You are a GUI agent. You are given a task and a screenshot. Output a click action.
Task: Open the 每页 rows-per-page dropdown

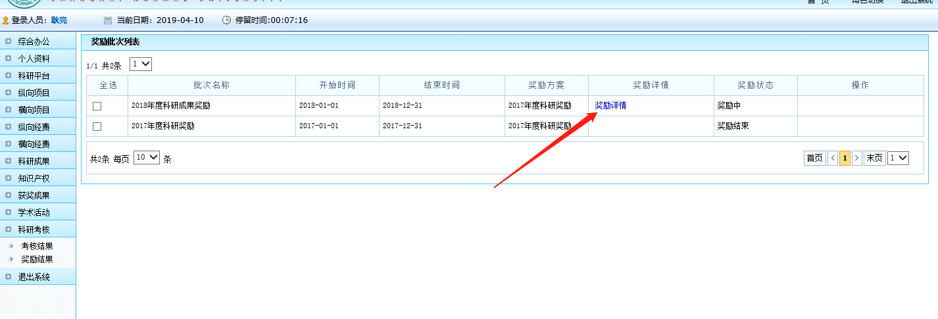(x=147, y=158)
